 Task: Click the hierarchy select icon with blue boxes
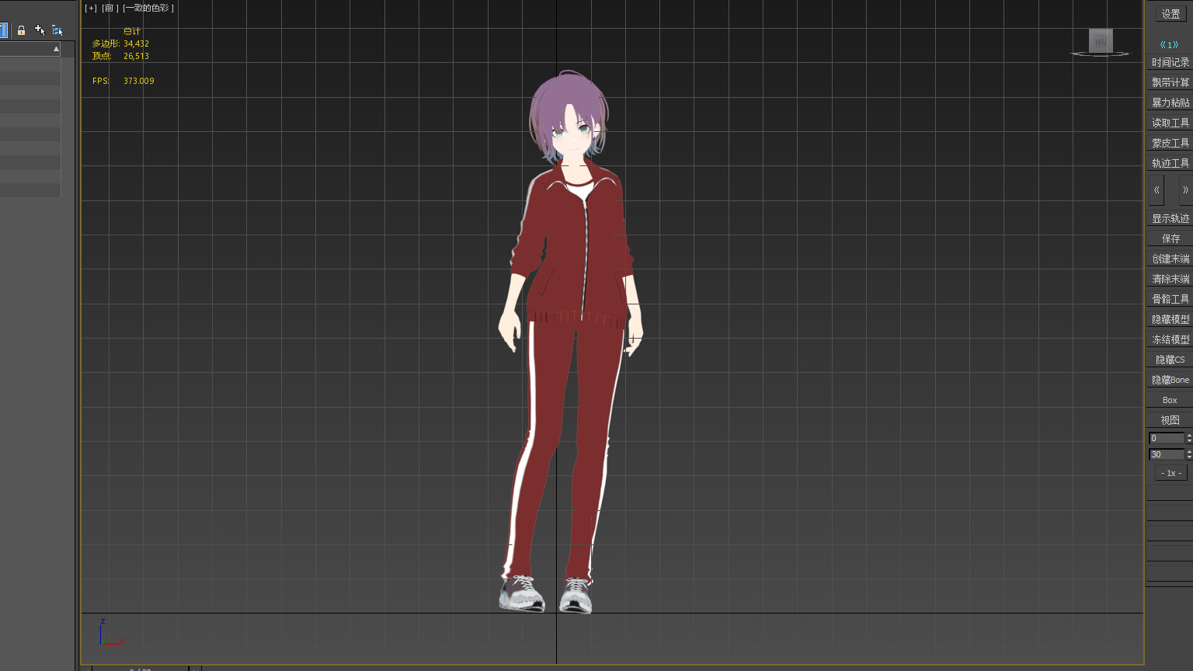click(x=57, y=30)
